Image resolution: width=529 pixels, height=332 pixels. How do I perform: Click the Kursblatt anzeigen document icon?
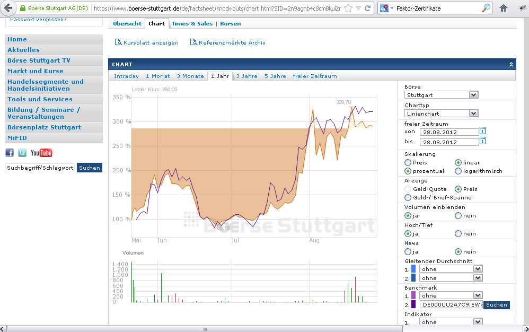pyautogui.click(x=118, y=42)
